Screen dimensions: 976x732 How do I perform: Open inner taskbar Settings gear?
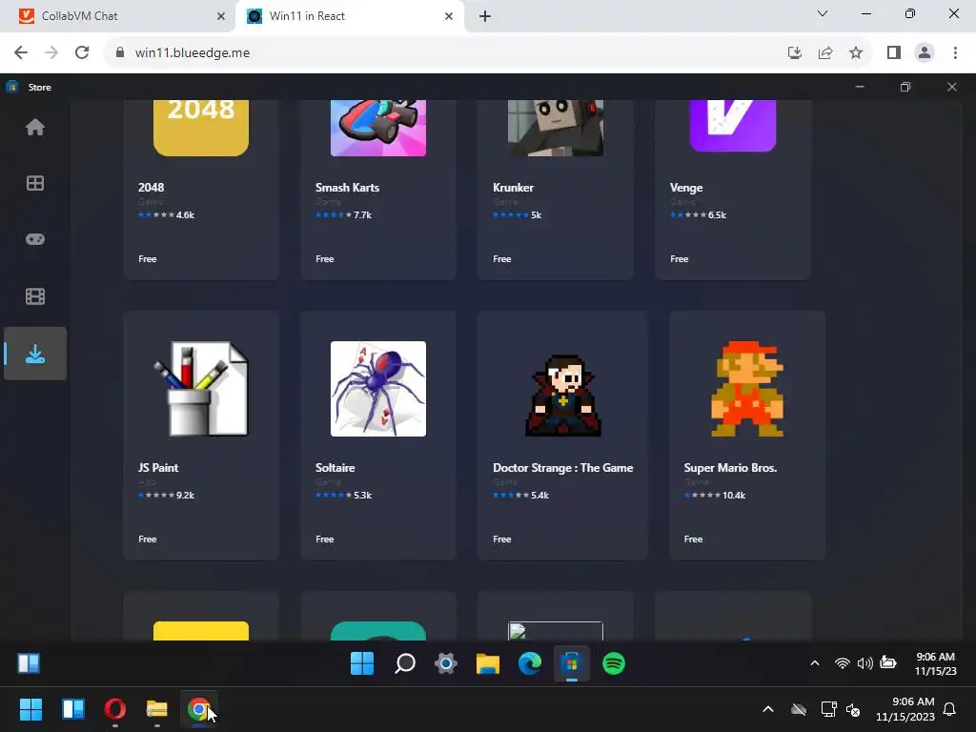point(446,663)
